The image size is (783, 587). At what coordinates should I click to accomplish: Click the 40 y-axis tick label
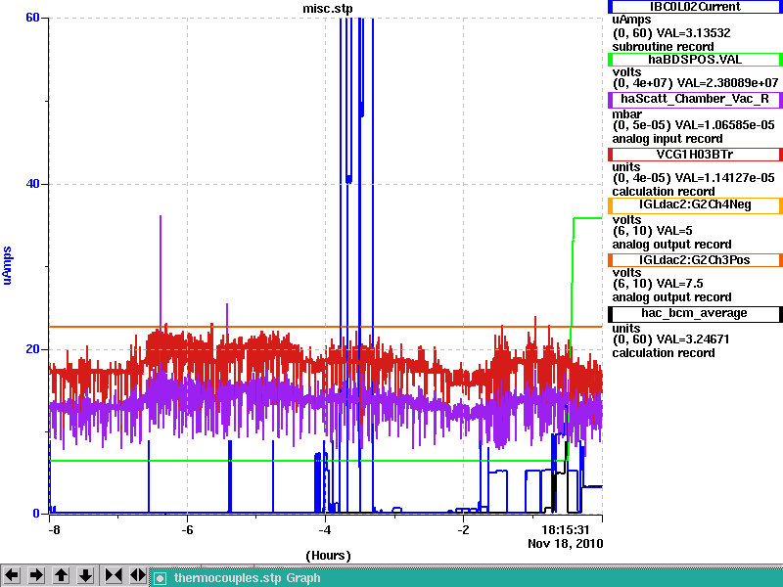coord(32,184)
